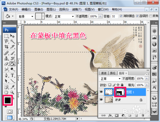The image size is (160, 122).
Task: Toggle the 所有 layers checkbox
Action: click(151, 16)
